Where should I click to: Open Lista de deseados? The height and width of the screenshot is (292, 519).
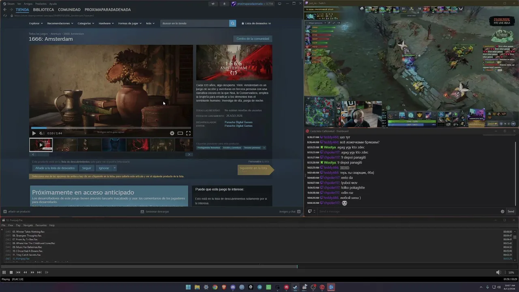tap(256, 24)
